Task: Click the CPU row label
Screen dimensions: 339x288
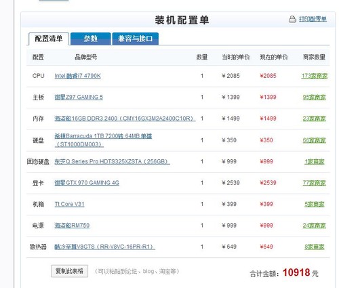Action: pos(38,76)
